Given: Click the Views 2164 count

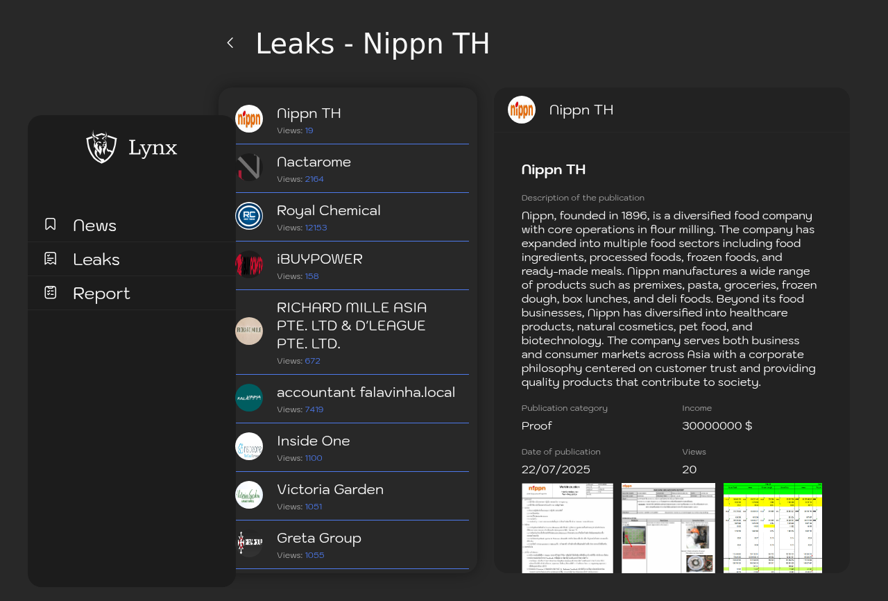Looking at the screenshot, I should coord(314,179).
